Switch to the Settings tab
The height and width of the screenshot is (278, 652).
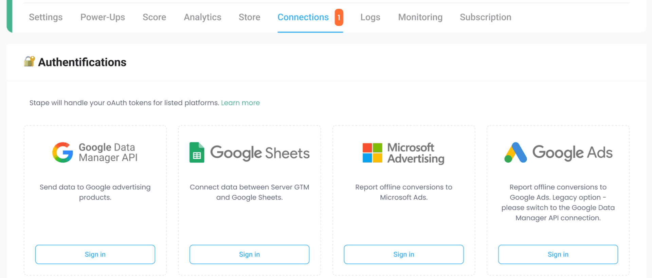point(46,17)
